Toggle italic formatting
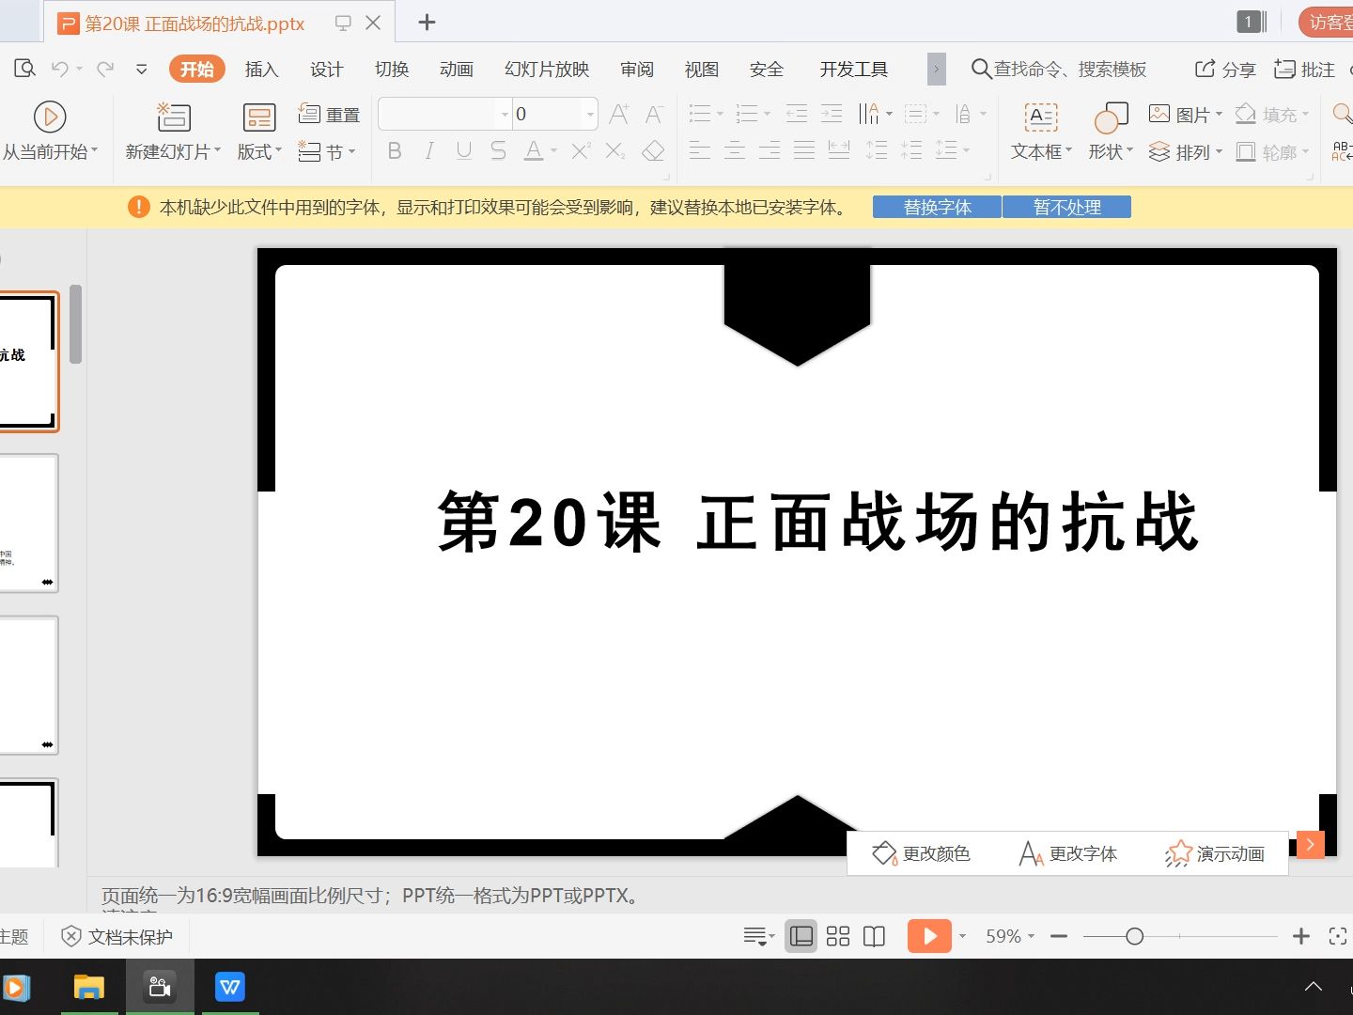Image resolution: width=1353 pixels, height=1015 pixels. click(x=429, y=151)
